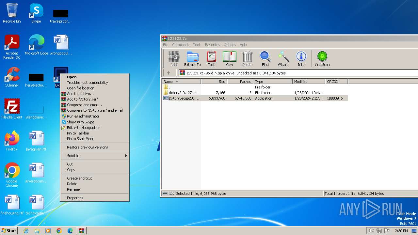This screenshot has height=235, width=418.
Task: Choose Delete in the context menu
Action: pos(95,184)
